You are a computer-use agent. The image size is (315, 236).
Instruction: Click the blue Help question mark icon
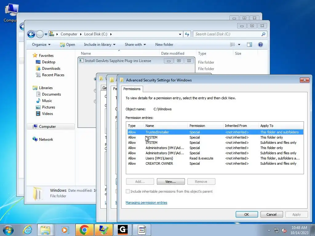260,45
